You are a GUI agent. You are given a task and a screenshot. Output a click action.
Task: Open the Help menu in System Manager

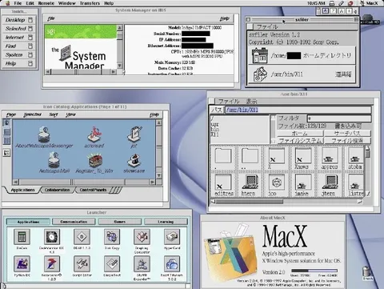[x=225, y=18]
